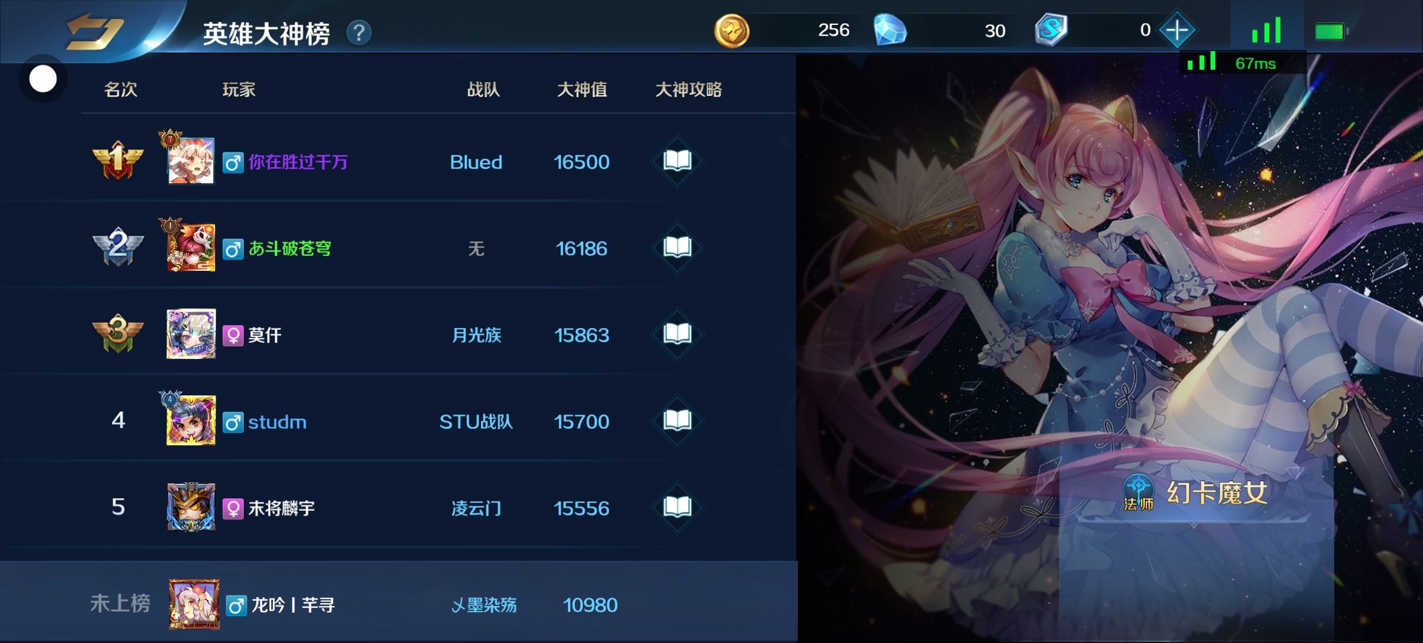1423x643 pixels.
Task: Open team STU战队 link
Action: [476, 422]
